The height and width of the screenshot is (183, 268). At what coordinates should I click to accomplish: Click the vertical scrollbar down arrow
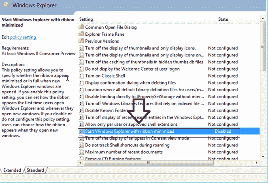(263, 157)
